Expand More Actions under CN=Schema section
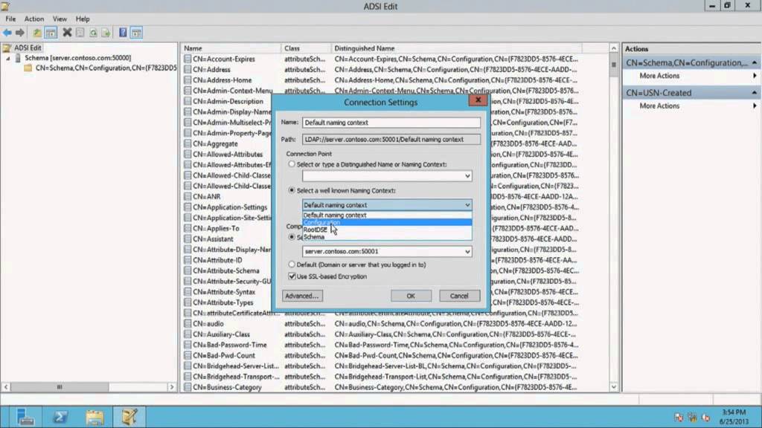 pos(659,76)
